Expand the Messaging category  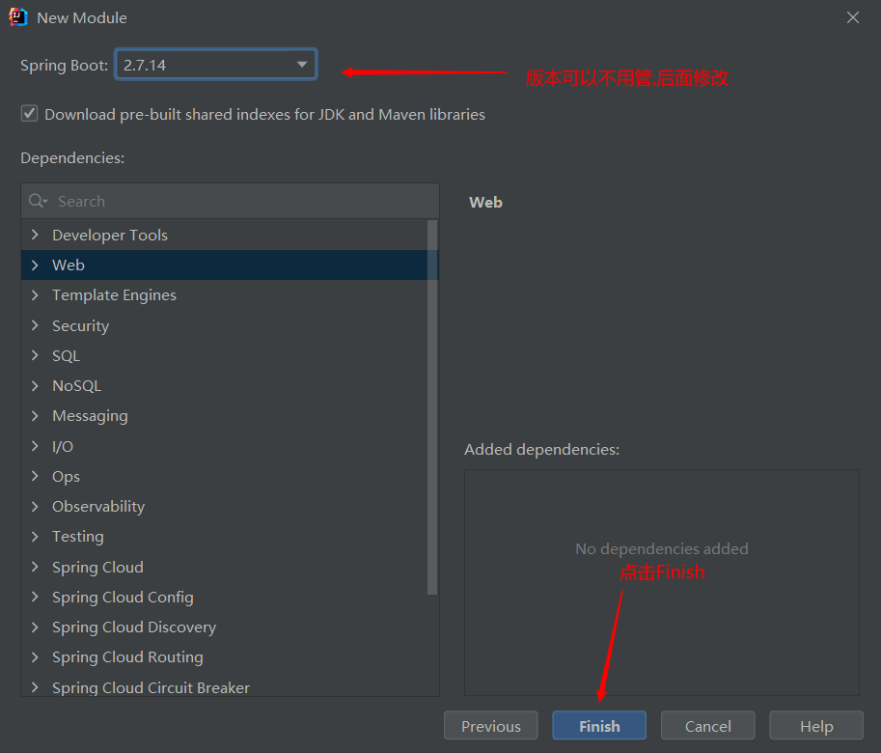[x=35, y=416]
